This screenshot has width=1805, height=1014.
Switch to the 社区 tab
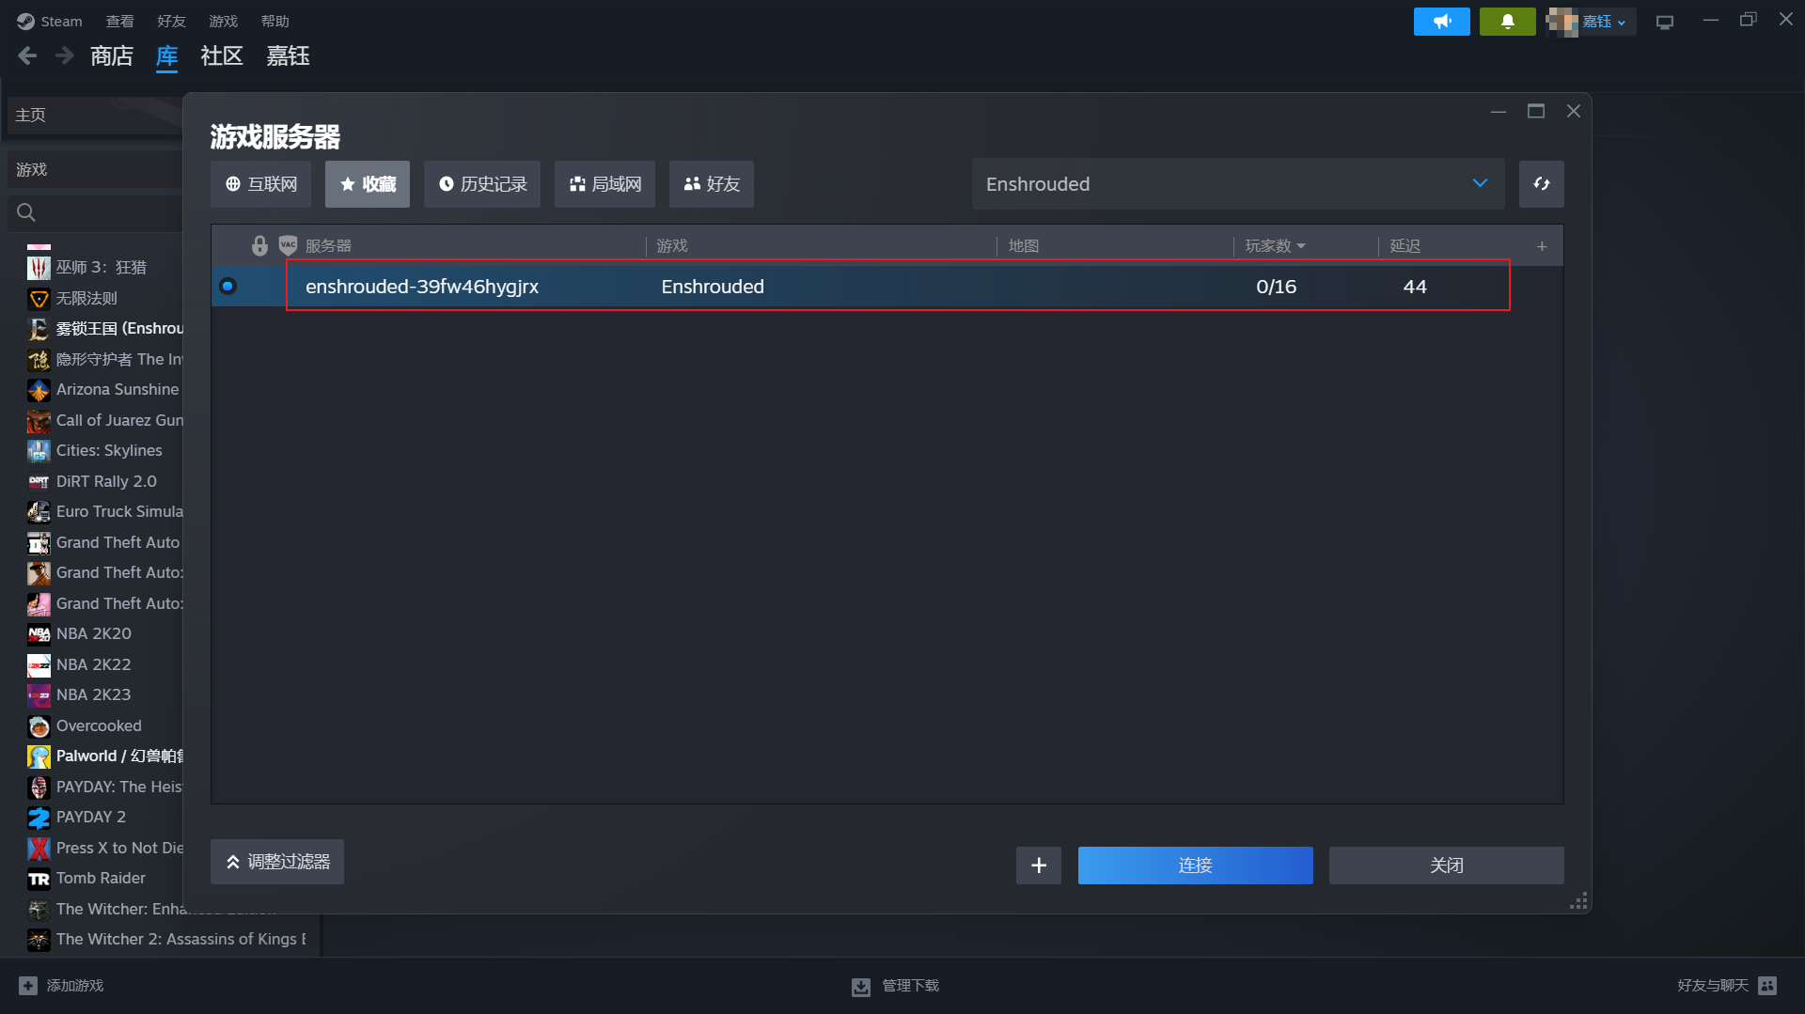(222, 56)
